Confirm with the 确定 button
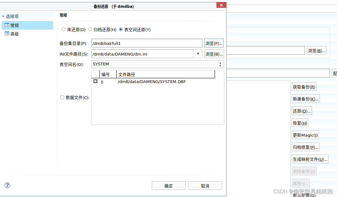337x197 pixels. (x=169, y=185)
